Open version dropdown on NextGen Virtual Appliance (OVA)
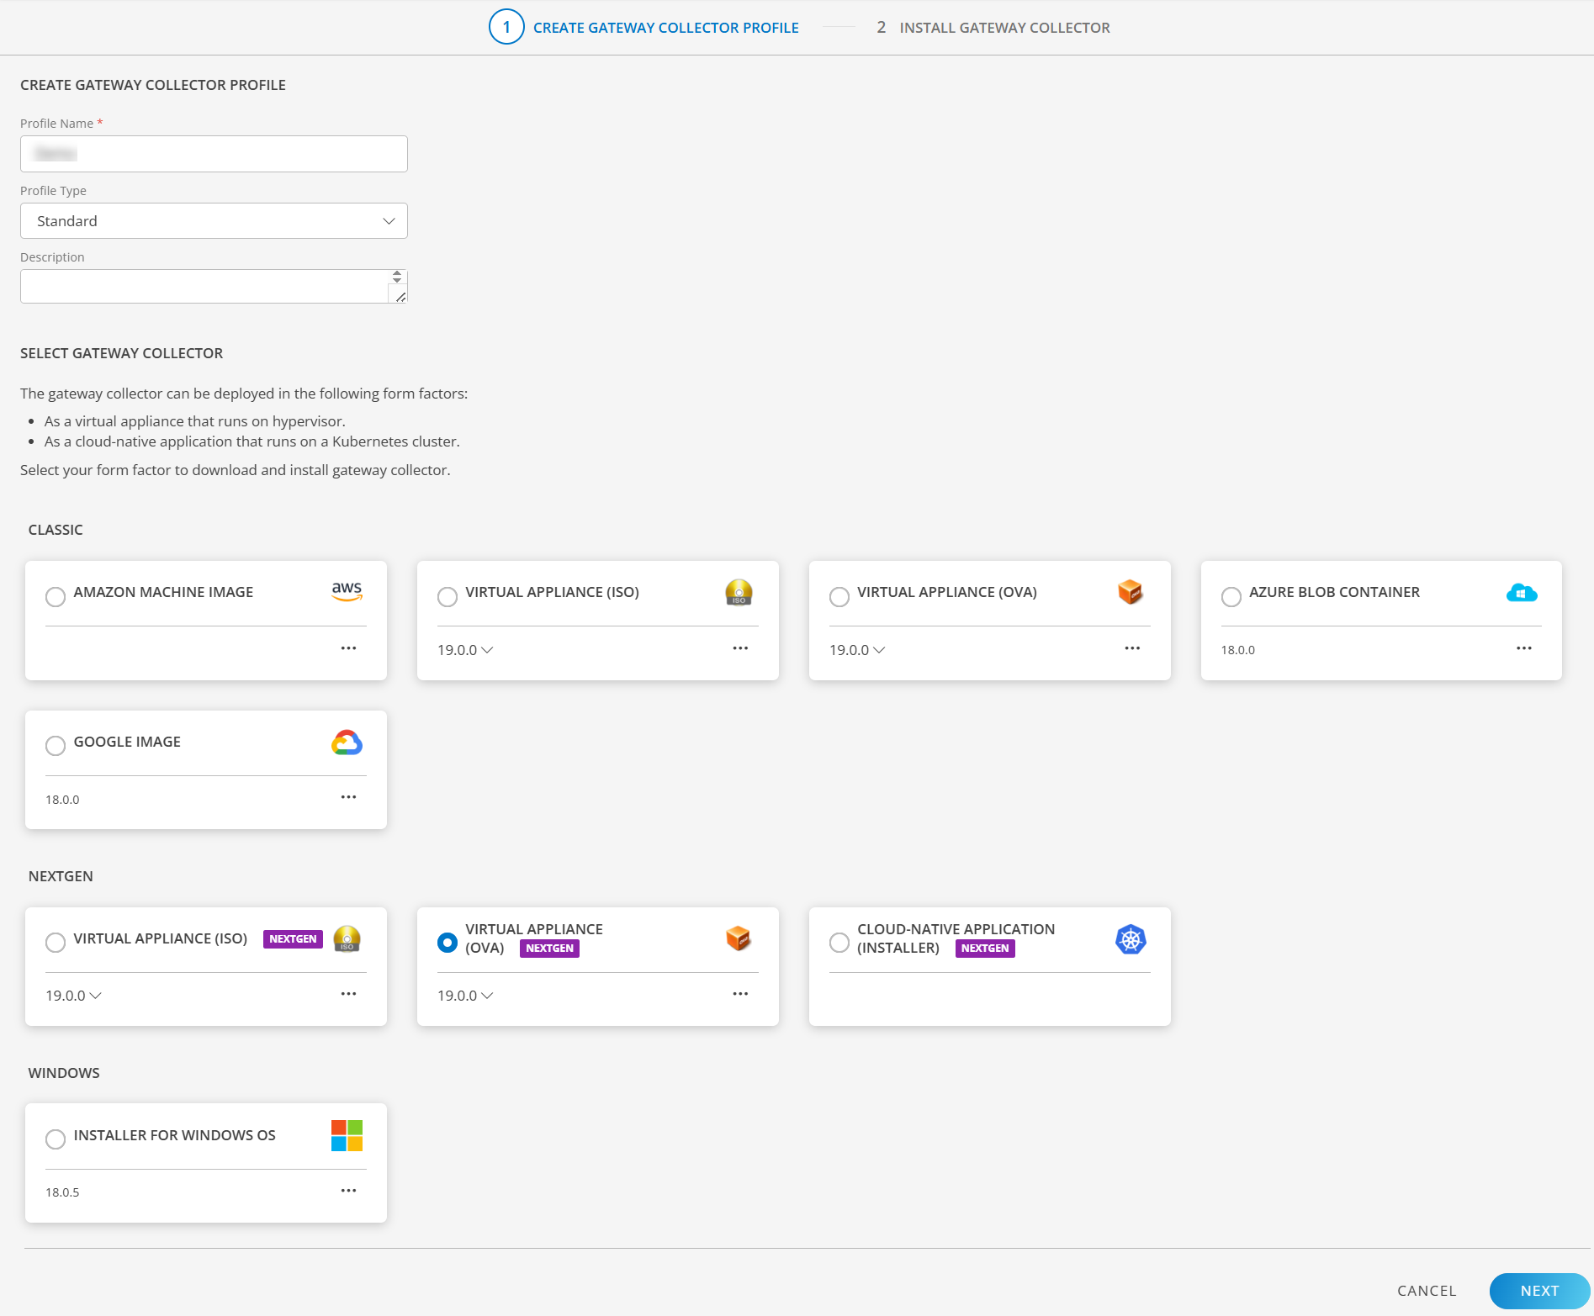 point(465,996)
